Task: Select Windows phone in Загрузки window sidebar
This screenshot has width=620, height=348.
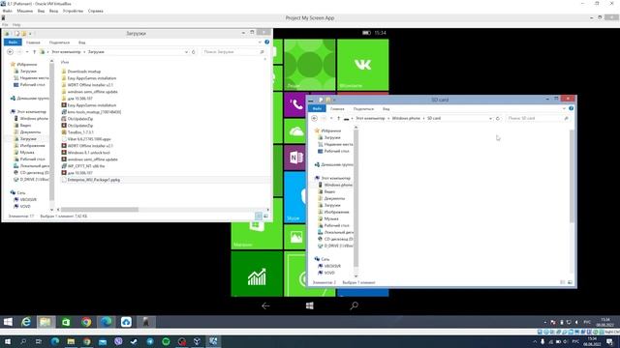Action: [34, 118]
